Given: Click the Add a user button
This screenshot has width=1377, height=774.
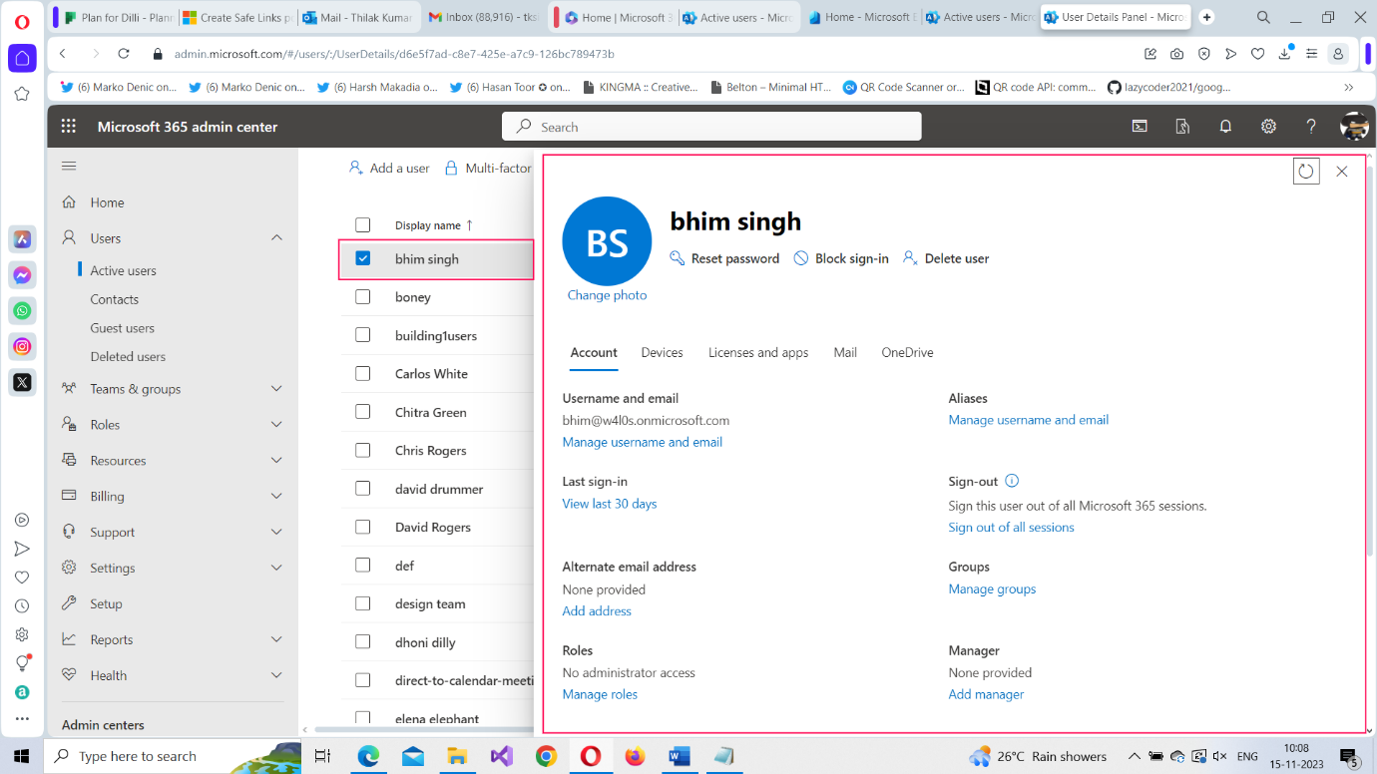Looking at the screenshot, I should tap(389, 168).
